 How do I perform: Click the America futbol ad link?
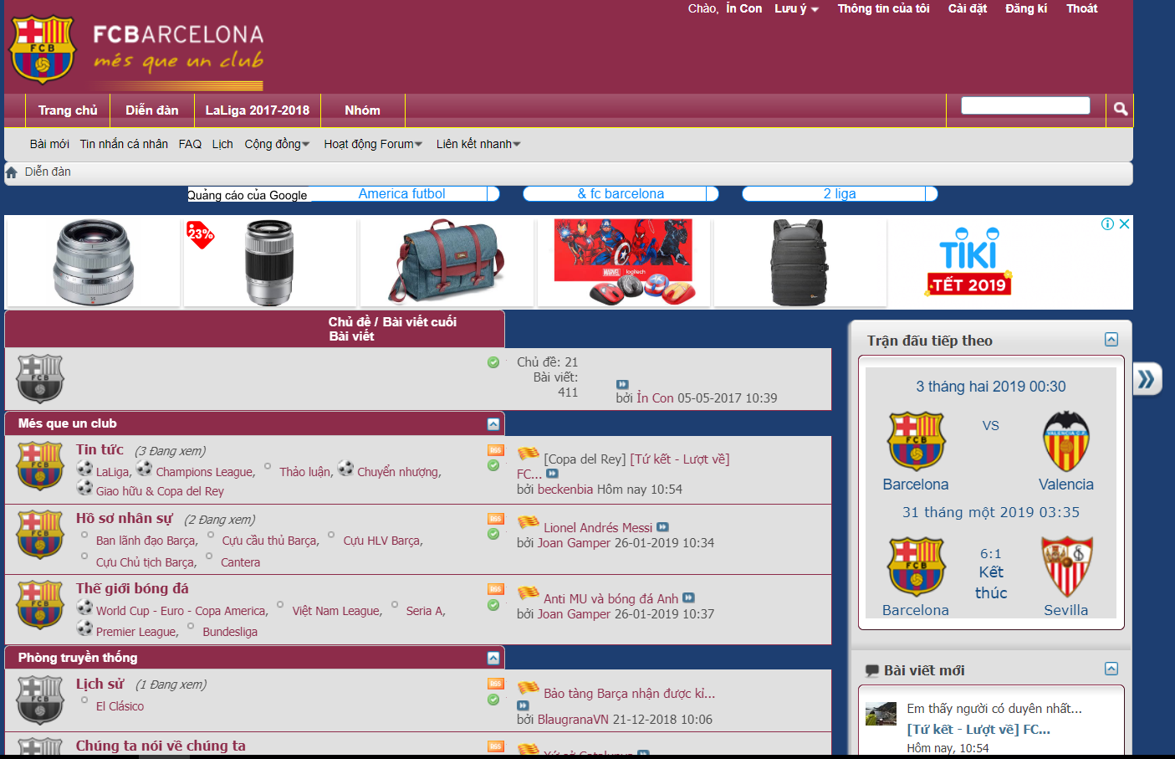[401, 194]
